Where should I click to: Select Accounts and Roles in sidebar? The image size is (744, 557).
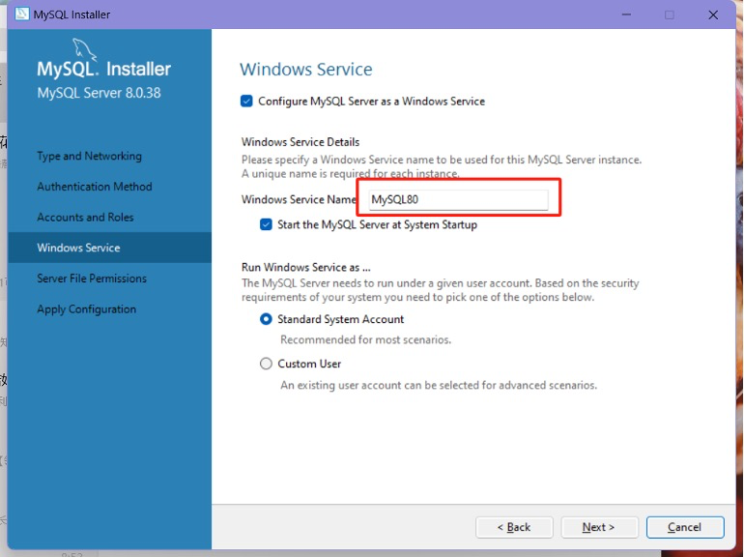[x=85, y=218]
